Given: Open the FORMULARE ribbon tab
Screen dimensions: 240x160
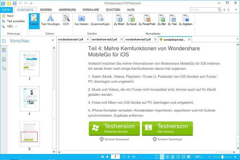Looking at the screenshot, I should [x=91, y=10].
